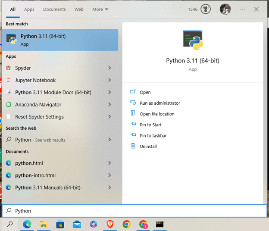Screen dimensions: 269x231
Task: Switch to the Web tab
Action: click(x=79, y=9)
